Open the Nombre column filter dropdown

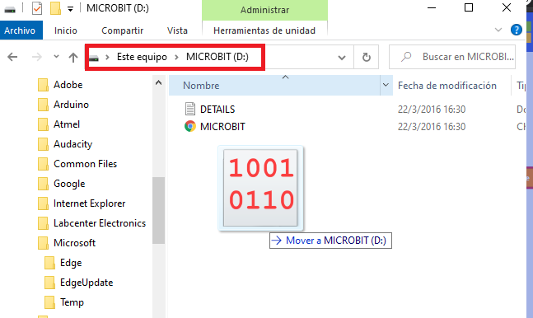click(x=386, y=85)
